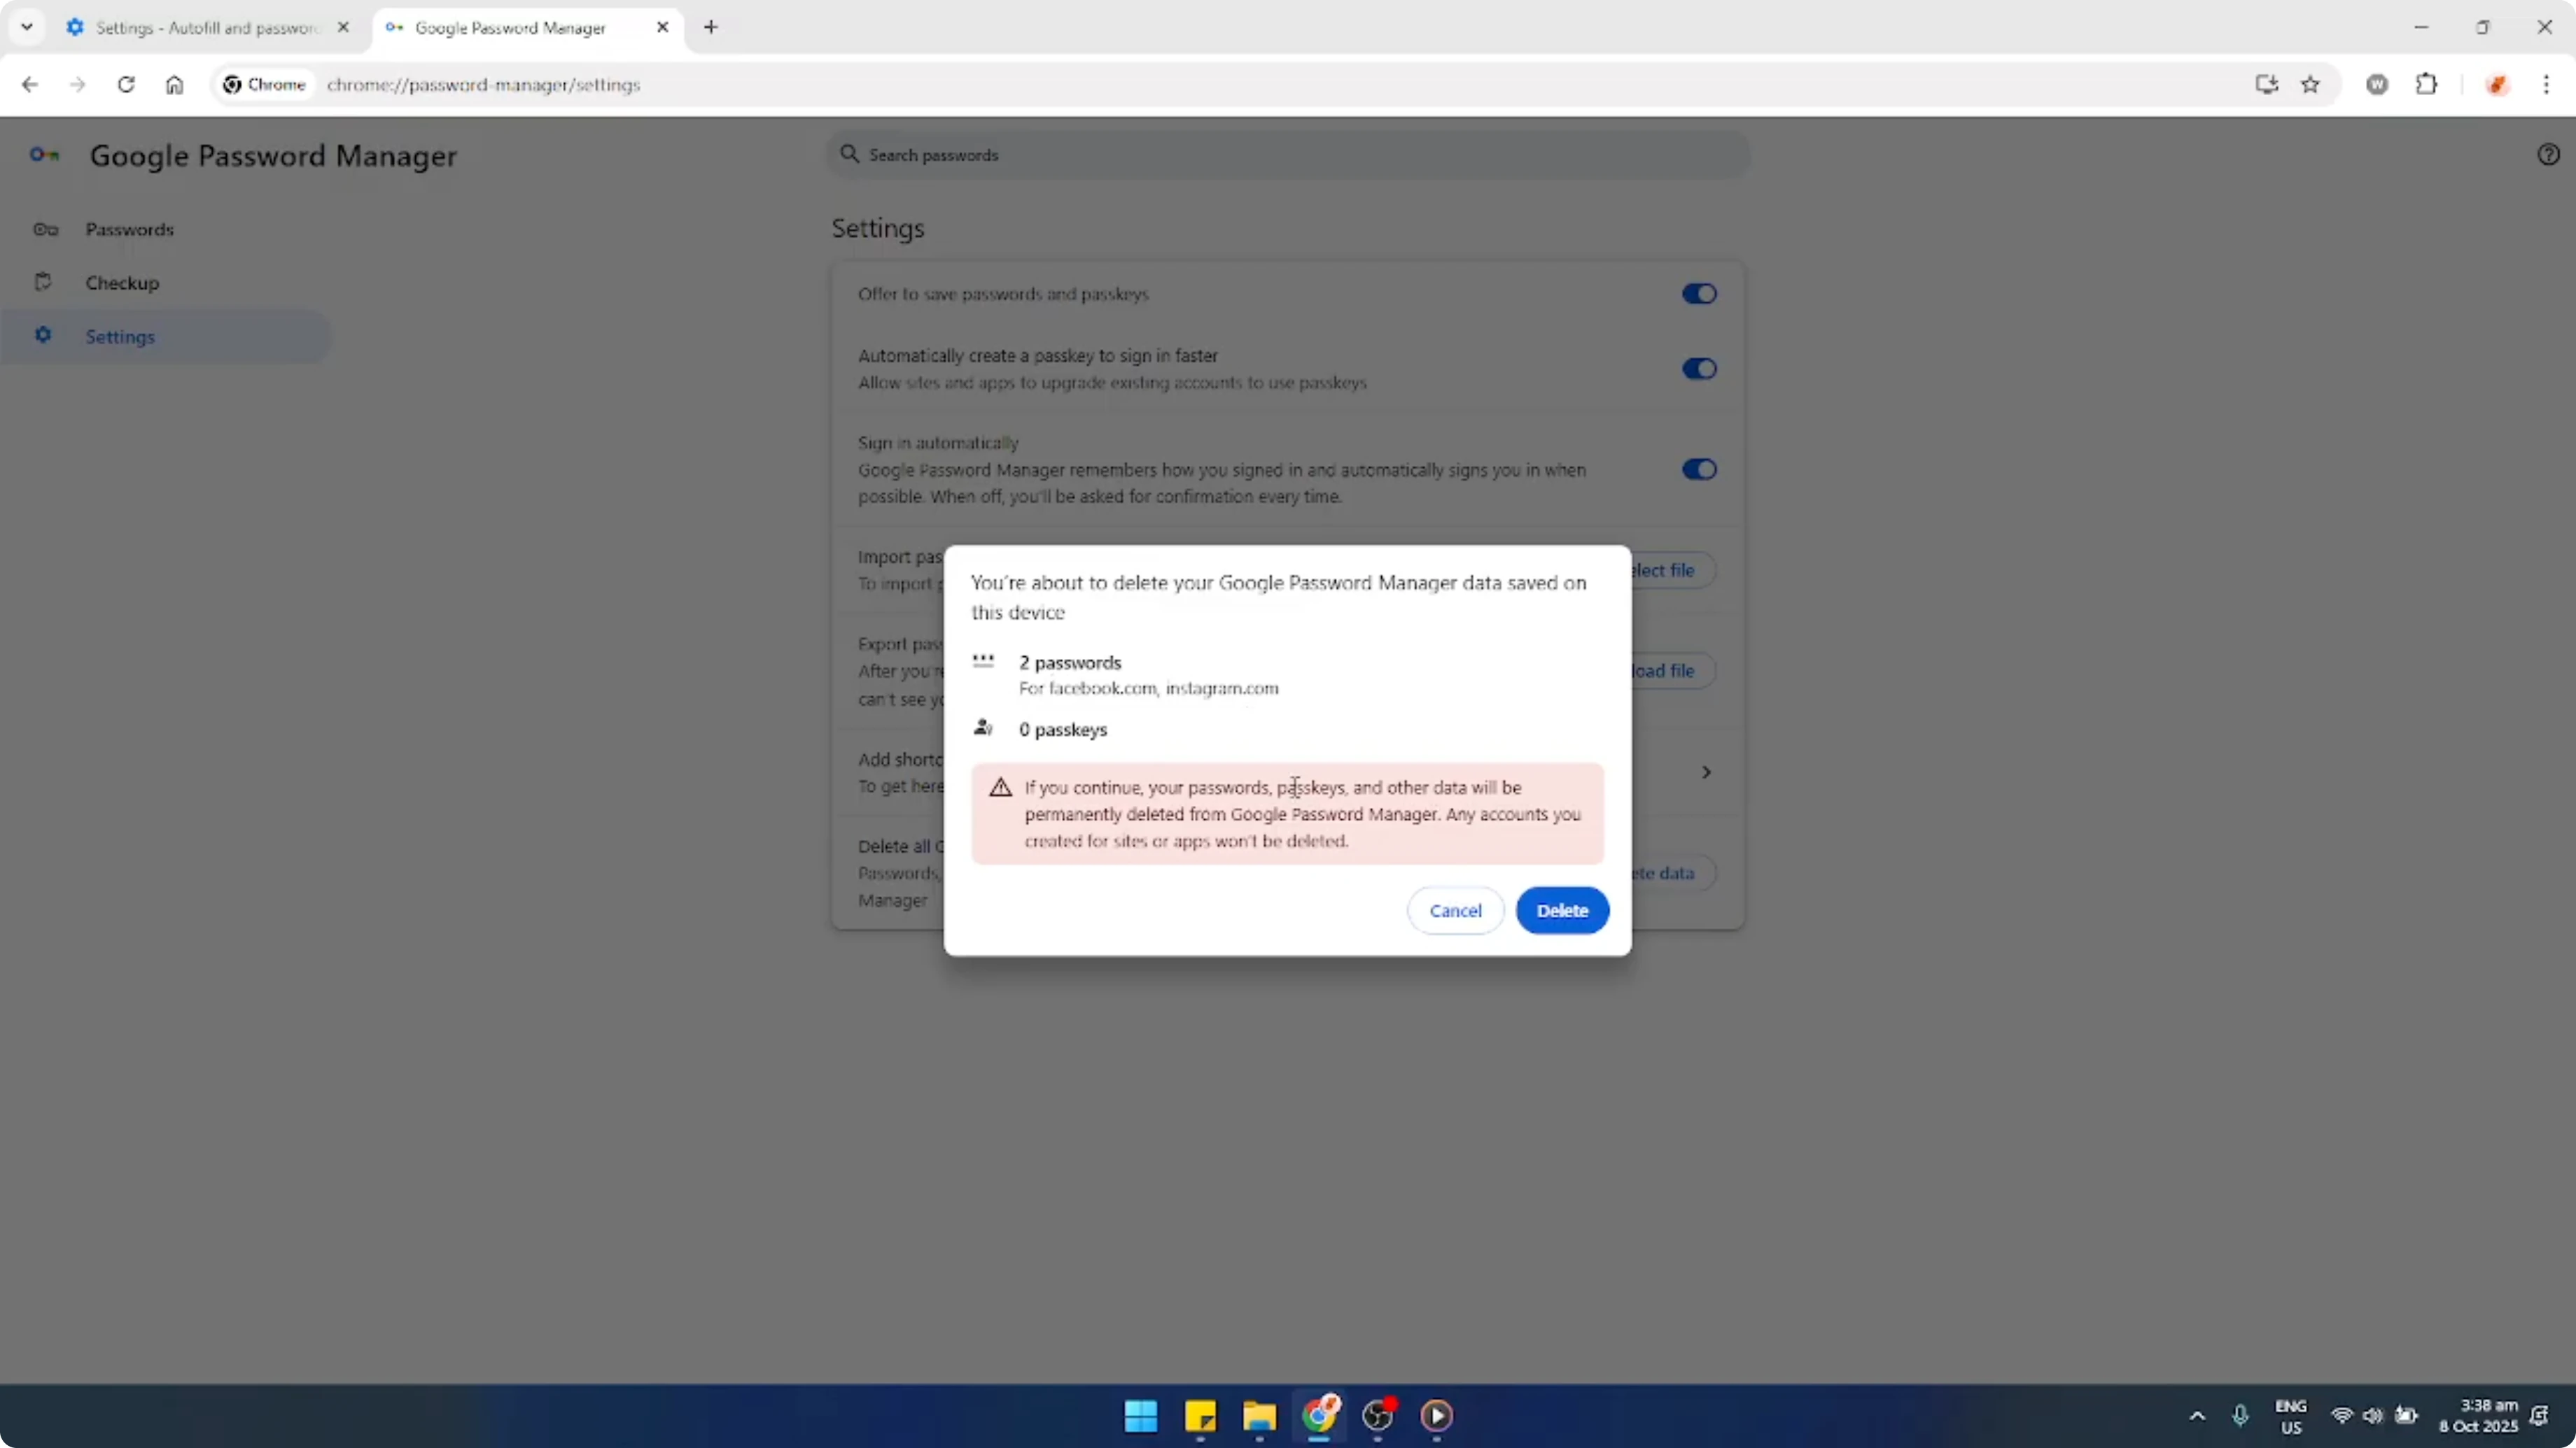This screenshot has width=2576, height=1448.
Task: Confirm deletion with the Delete button
Action: pyautogui.click(x=1562, y=910)
